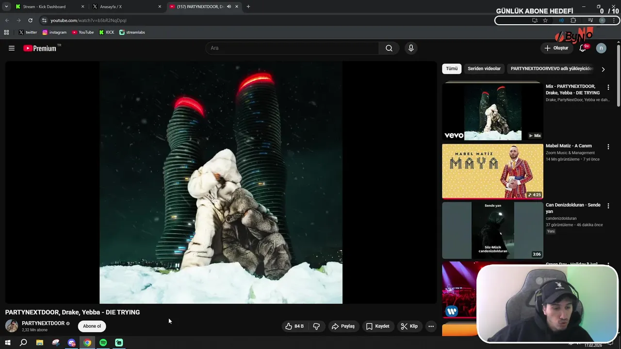Open the streamlabs bookmark
Image resolution: width=621 pixels, height=349 pixels.
pyautogui.click(x=132, y=32)
